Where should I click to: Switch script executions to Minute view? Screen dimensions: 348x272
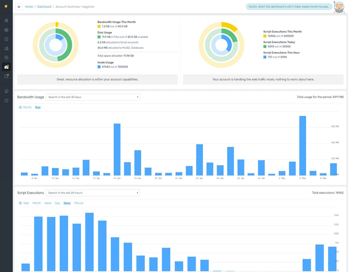79,203
